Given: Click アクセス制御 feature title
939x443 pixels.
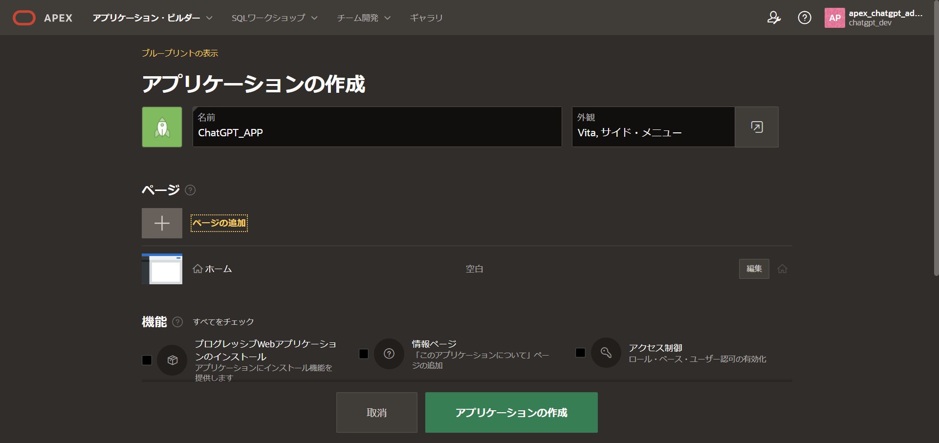Looking at the screenshot, I should [655, 348].
